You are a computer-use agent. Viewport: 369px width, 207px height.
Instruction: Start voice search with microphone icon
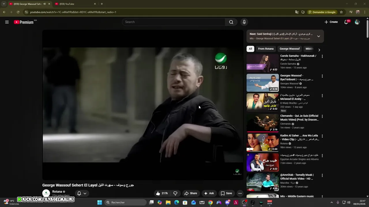(x=244, y=22)
